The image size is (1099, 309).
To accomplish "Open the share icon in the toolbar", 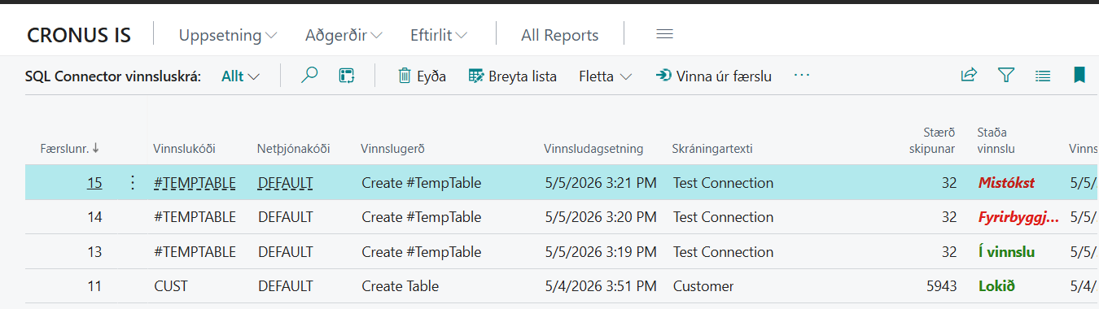I will (969, 76).
